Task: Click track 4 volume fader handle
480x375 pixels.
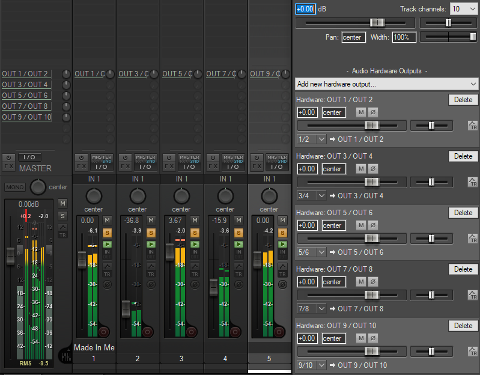Action: point(213,287)
